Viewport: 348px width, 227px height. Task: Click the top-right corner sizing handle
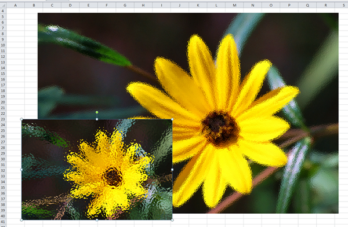pyautogui.click(x=172, y=119)
